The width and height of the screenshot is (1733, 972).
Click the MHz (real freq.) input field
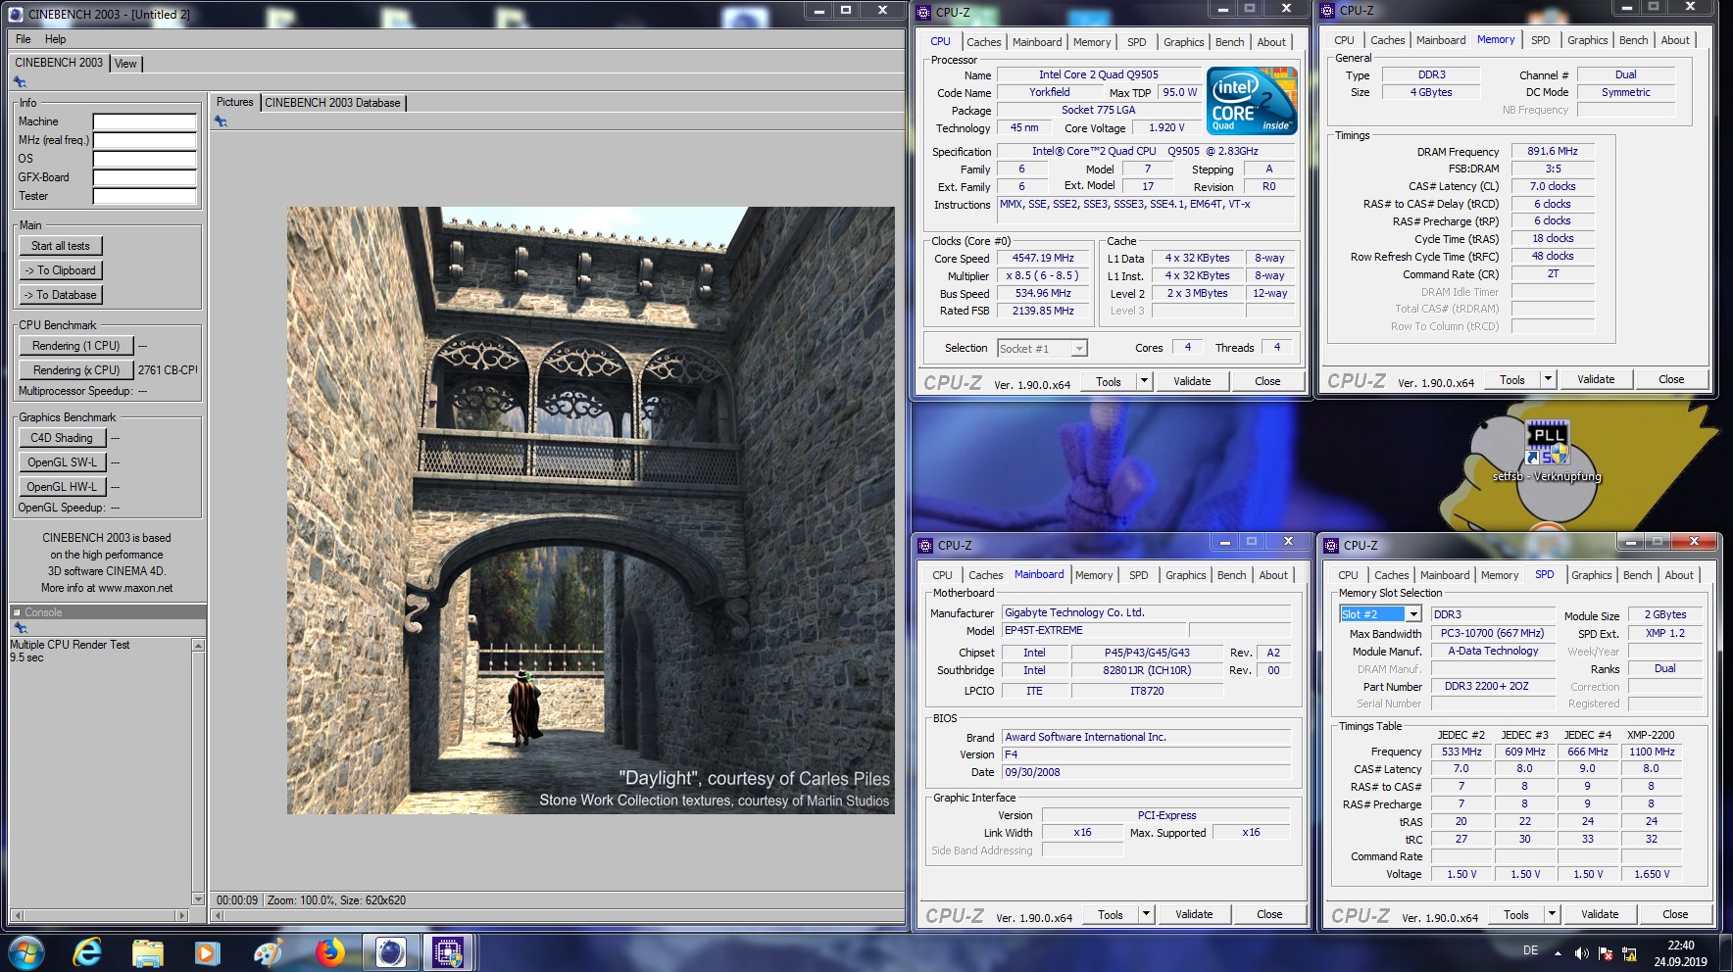click(x=145, y=141)
